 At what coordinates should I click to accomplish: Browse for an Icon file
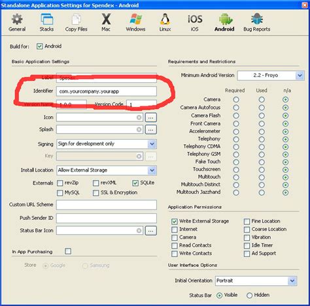click(x=150, y=117)
